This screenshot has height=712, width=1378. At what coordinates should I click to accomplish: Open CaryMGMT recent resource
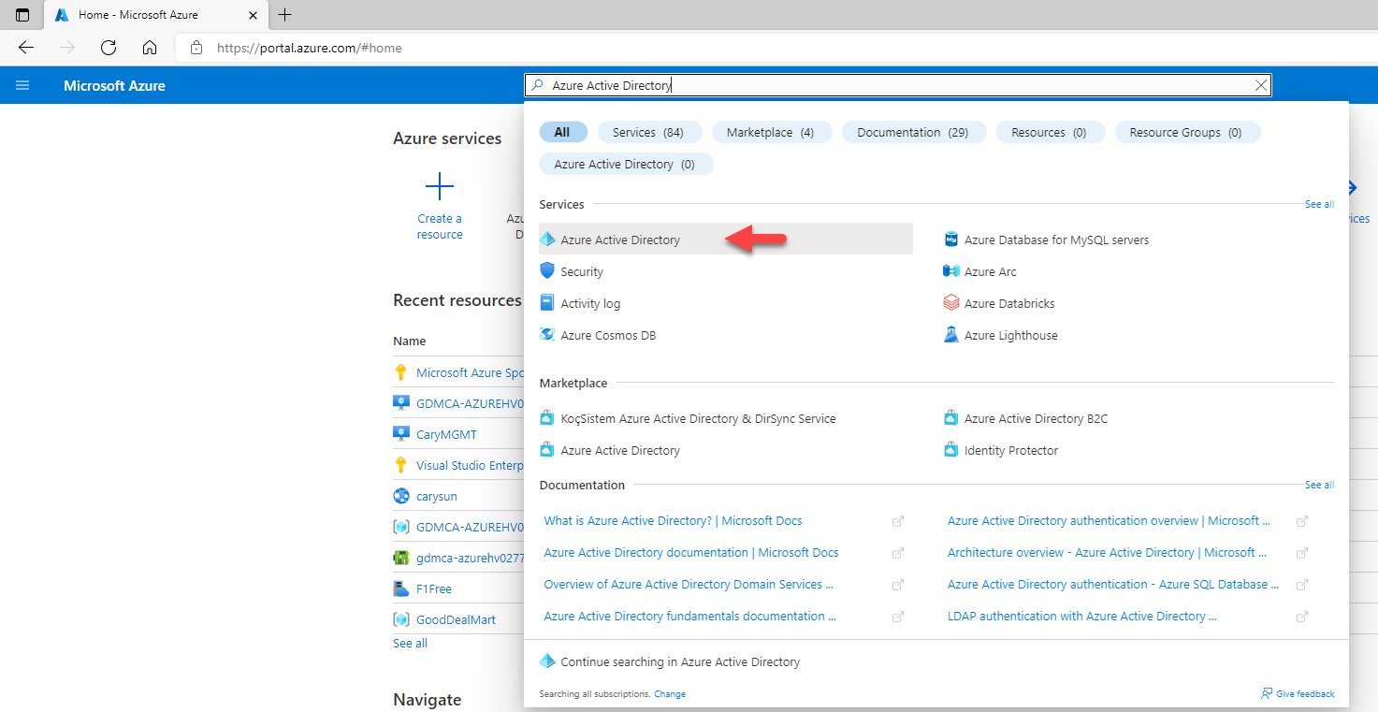click(x=446, y=434)
